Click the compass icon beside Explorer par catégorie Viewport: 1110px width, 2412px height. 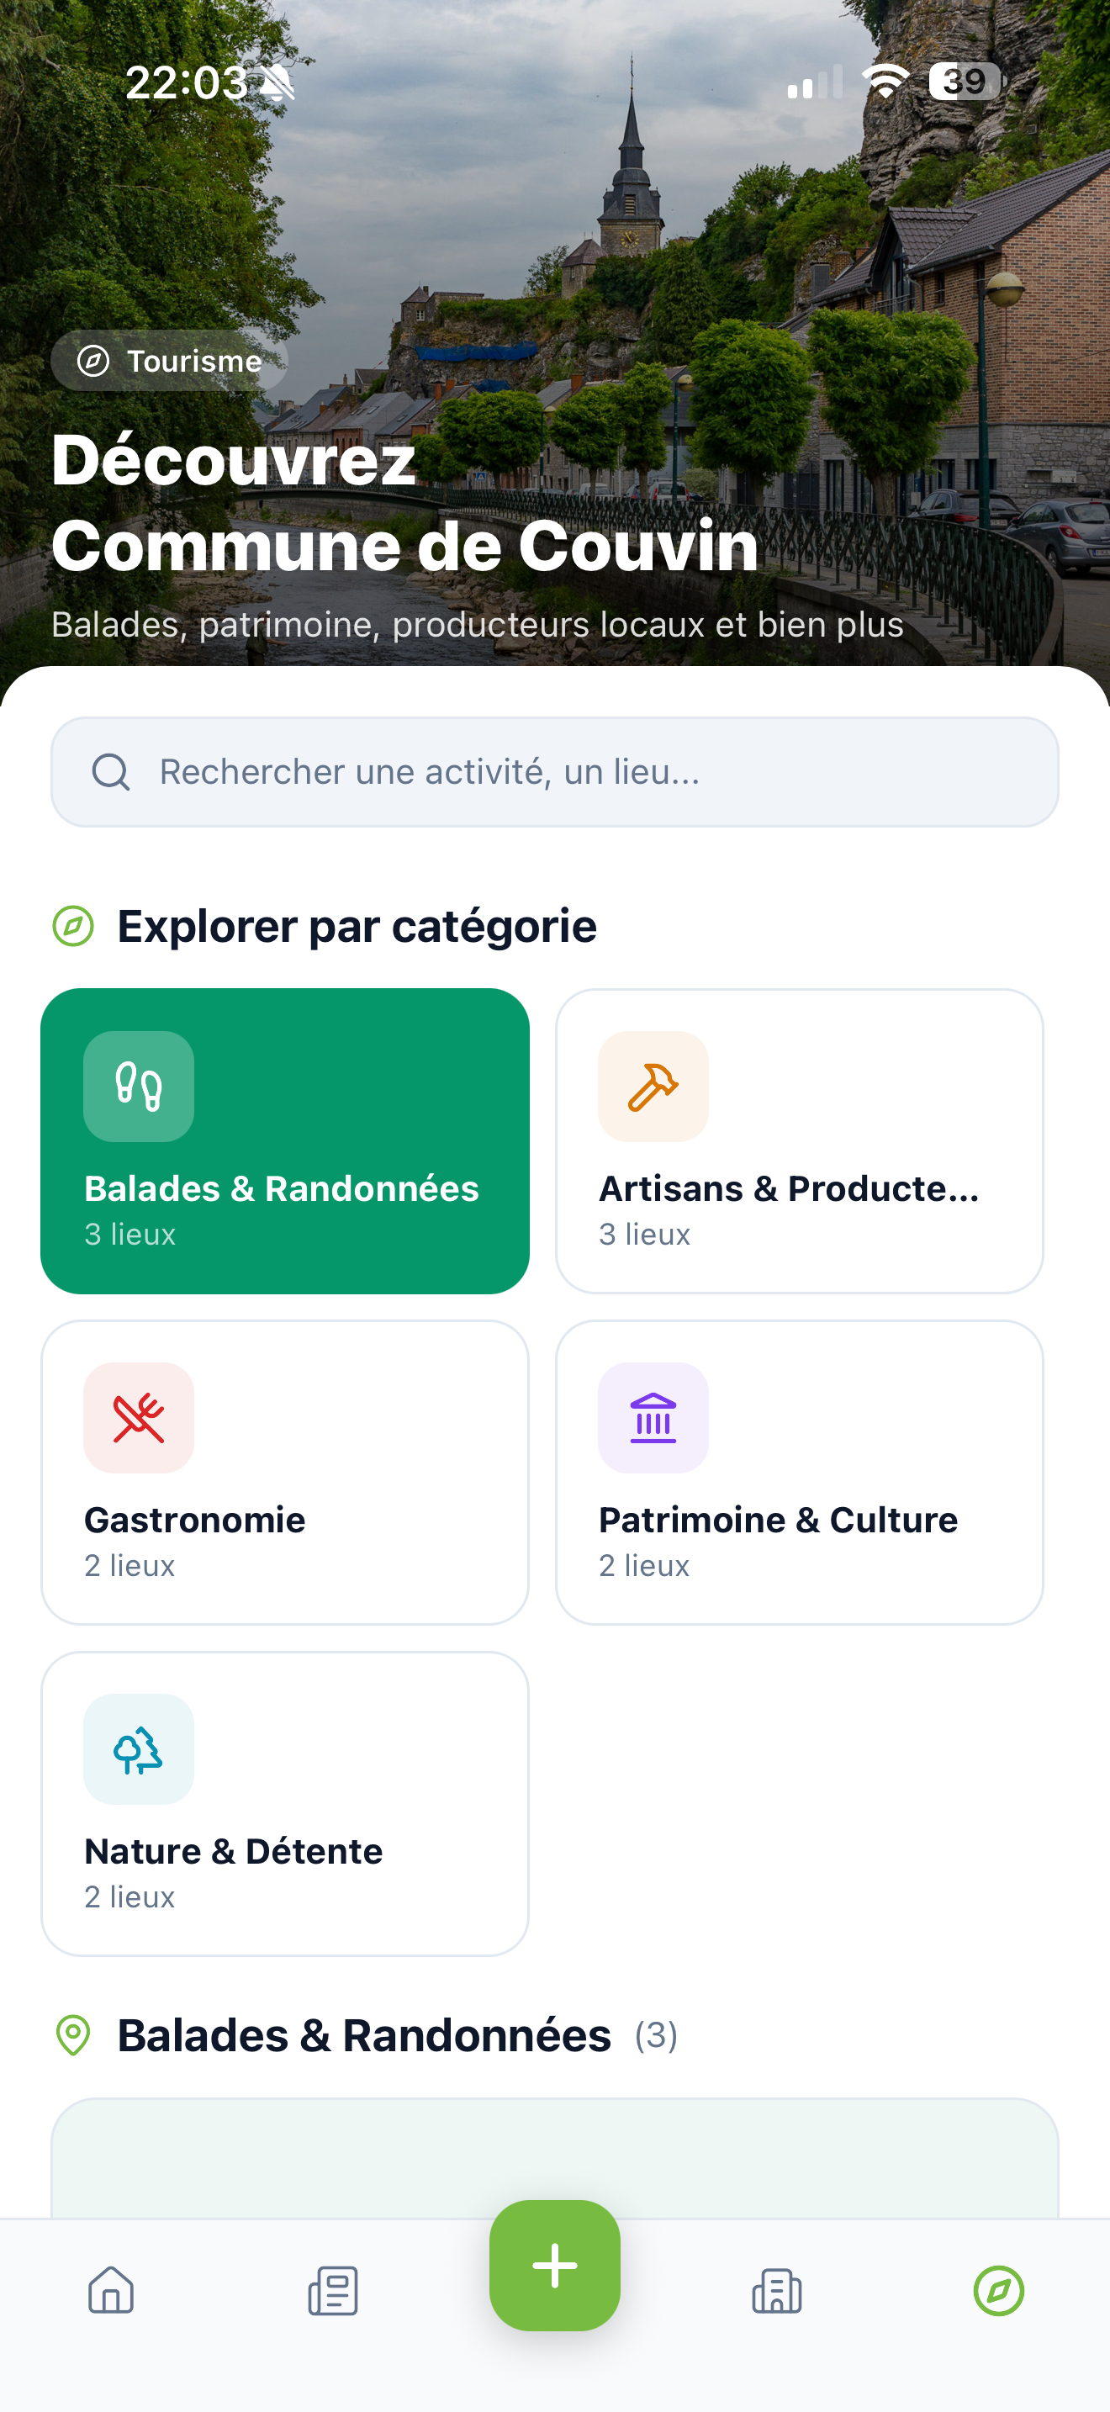(x=72, y=925)
